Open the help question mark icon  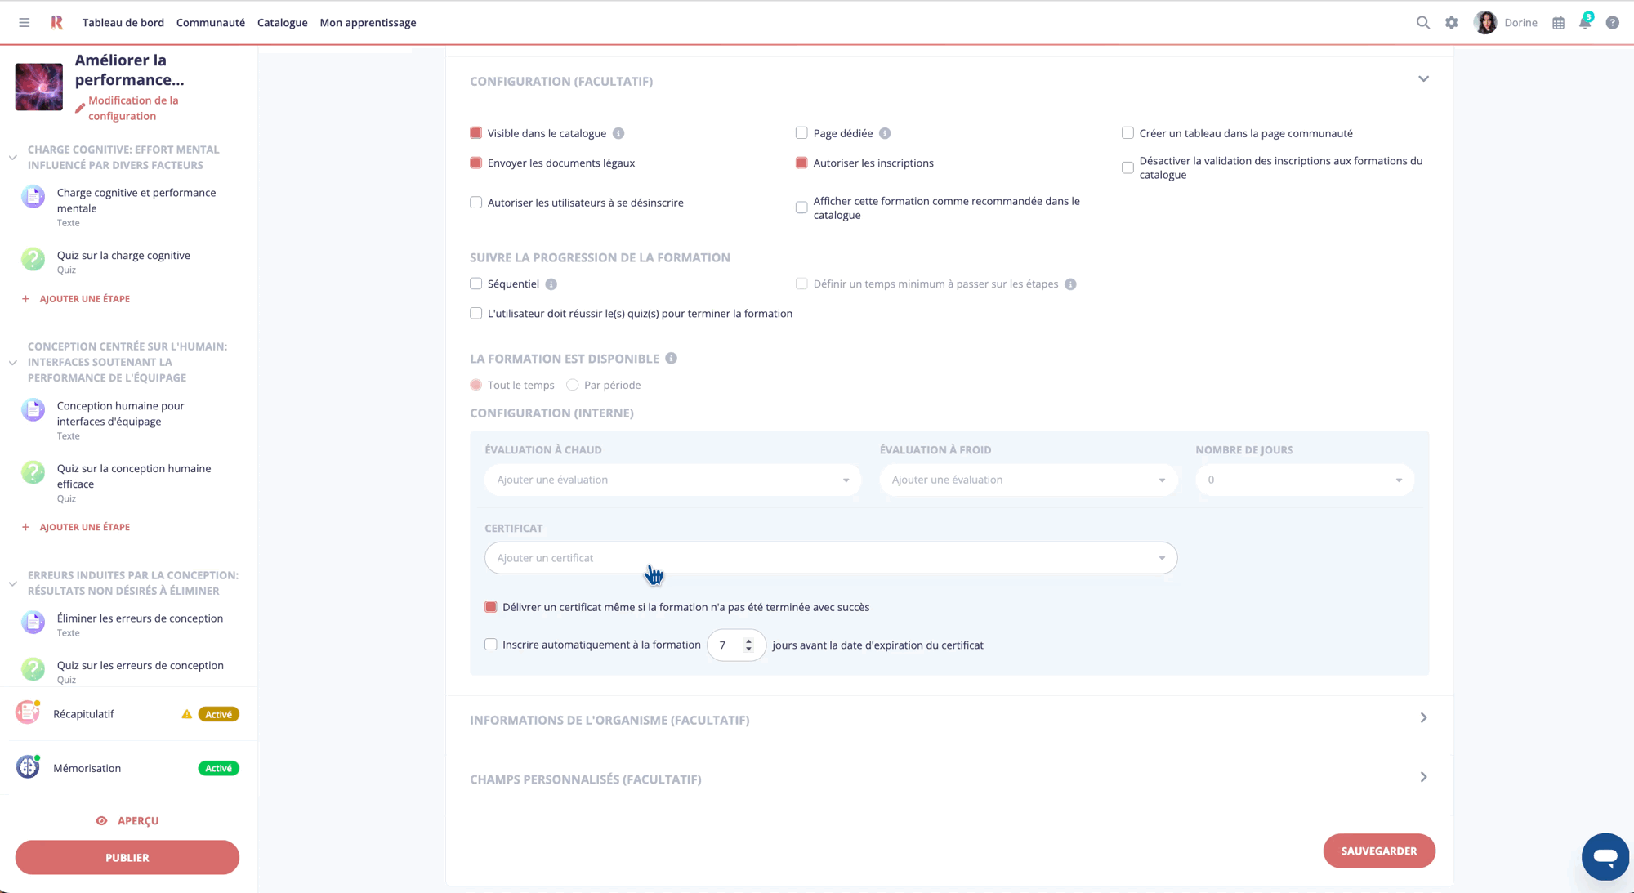[x=1612, y=22]
